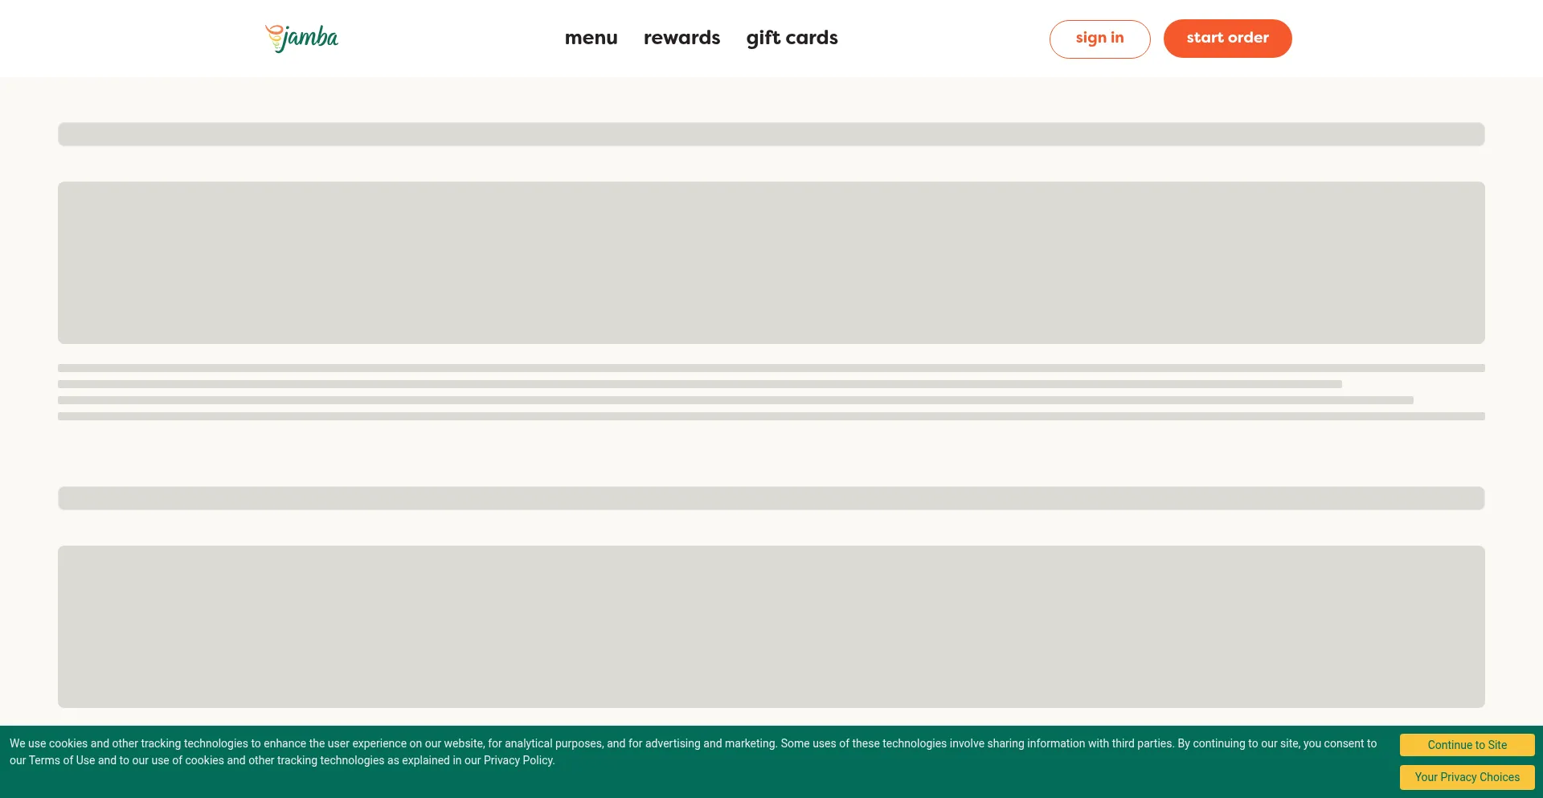Click the large hero banner placeholder
Image resolution: width=1543 pixels, height=798 pixels.
[771, 263]
